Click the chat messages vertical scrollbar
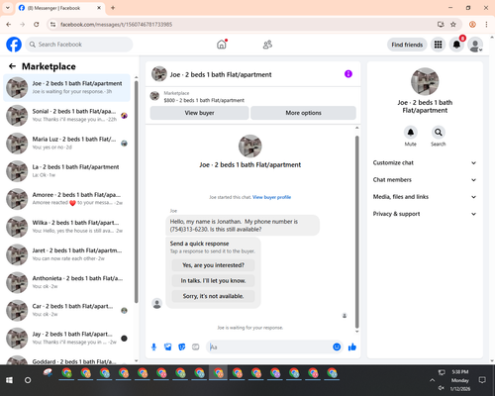 coord(356,231)
